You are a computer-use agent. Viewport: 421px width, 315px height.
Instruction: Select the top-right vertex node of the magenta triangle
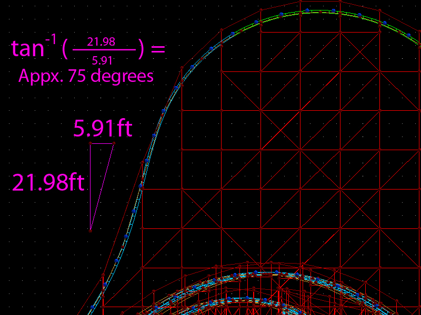(114, 143)
